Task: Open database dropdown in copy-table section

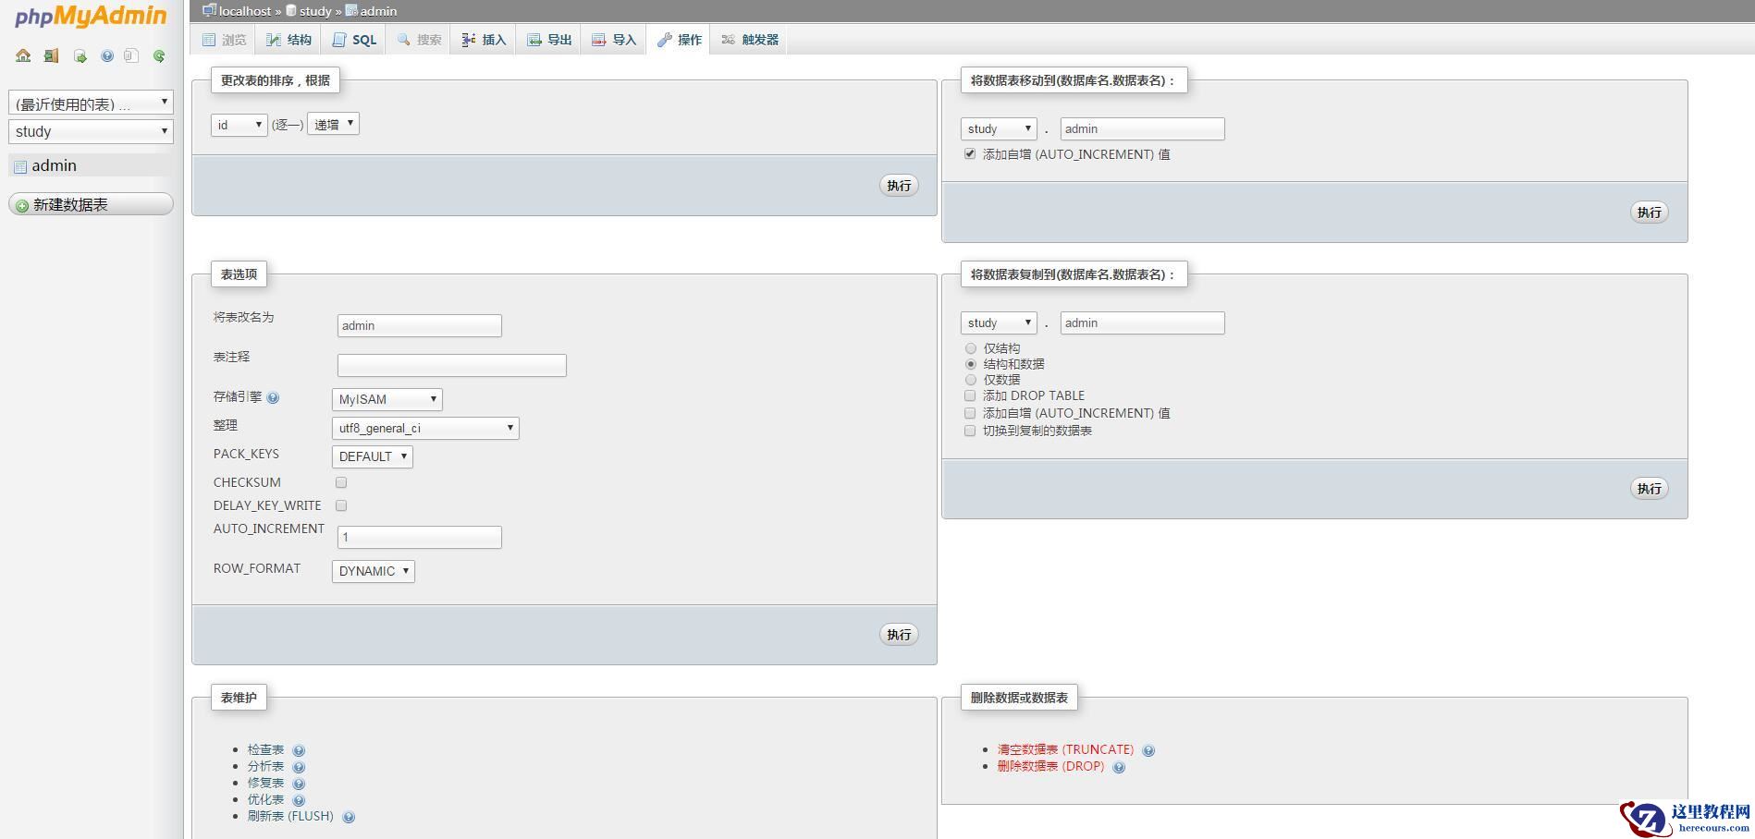Action: (x=999, y=322)
